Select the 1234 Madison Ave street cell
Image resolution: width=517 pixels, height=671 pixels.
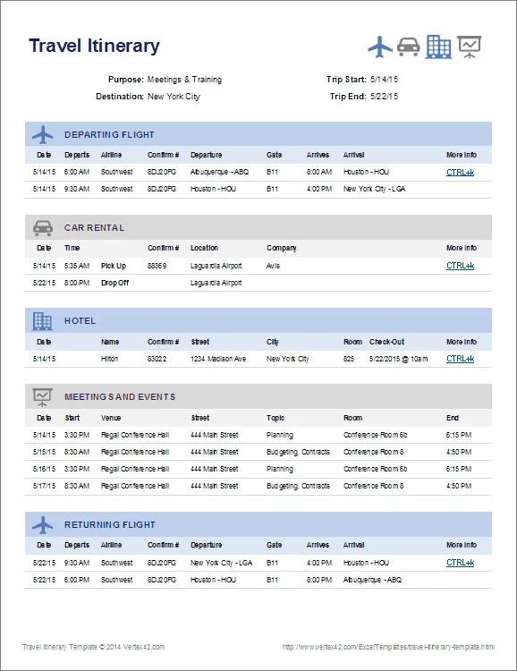pyautogui.click(x=218, y=359)
